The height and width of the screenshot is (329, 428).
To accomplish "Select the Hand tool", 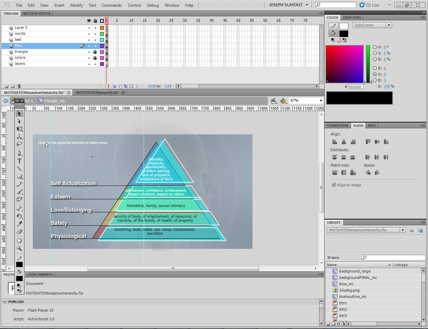I will pyautogui.click(x=19, y=240).
